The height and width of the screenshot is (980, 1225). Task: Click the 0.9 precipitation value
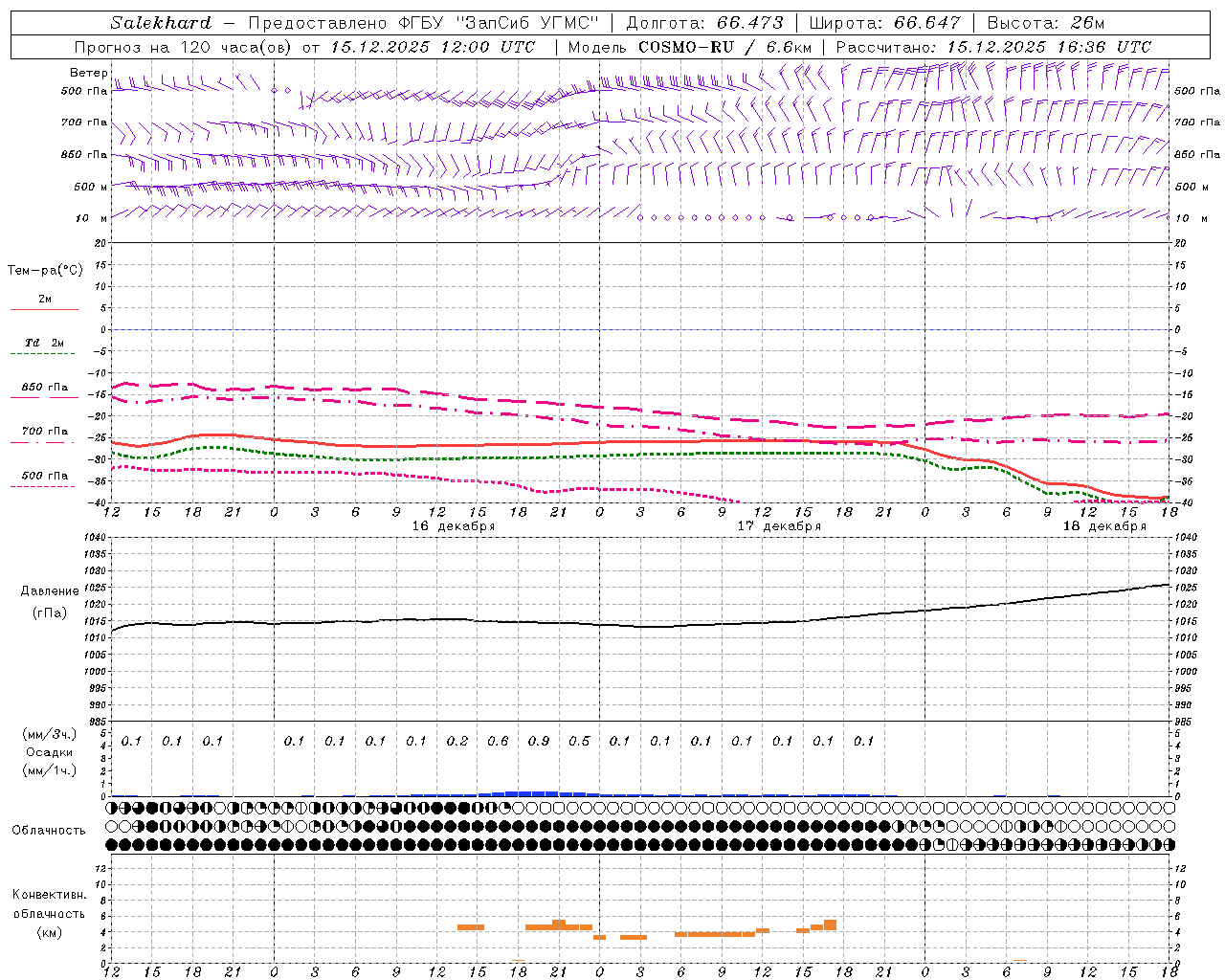(x=539, y=741)
